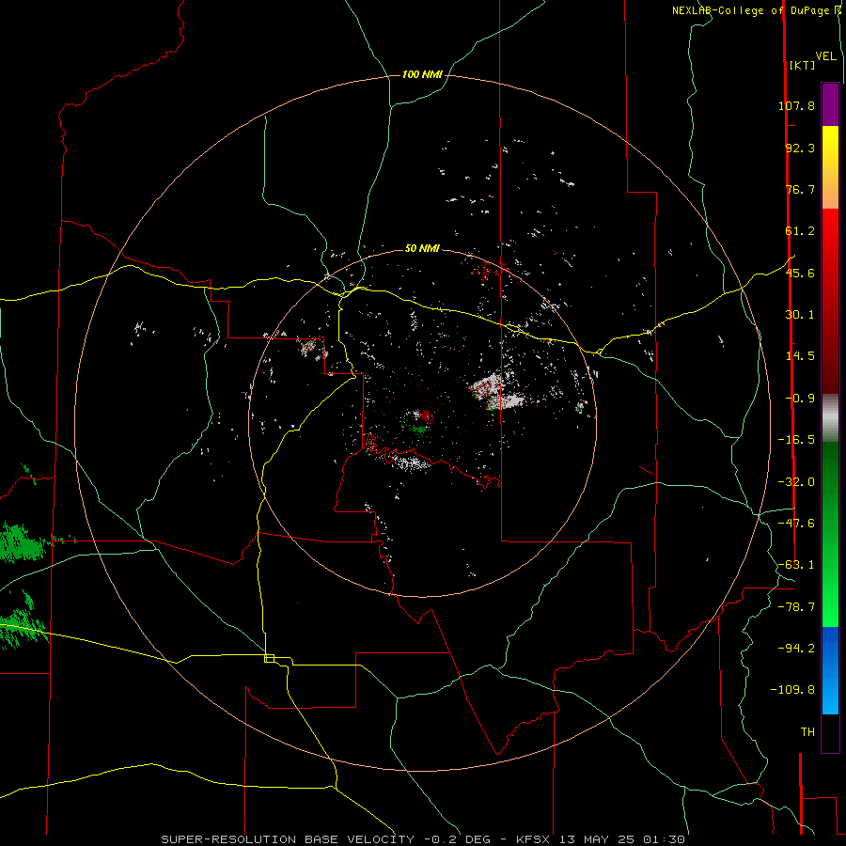The height and width of the screenshot is (846, 846).
Task: Select the 30.1 velocity scale value
Action: (x=800, y=315)
